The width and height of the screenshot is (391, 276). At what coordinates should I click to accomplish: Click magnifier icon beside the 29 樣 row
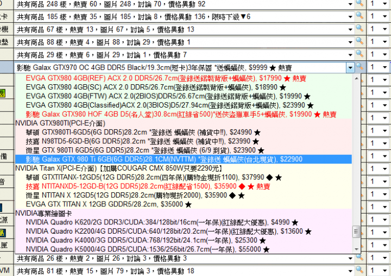360,54
